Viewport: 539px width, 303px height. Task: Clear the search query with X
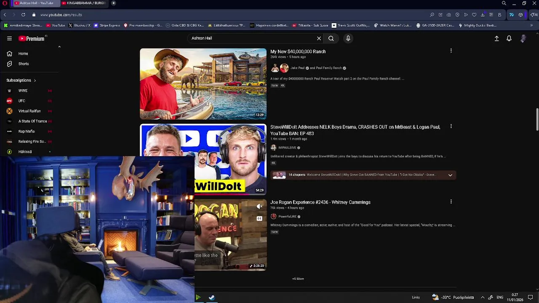pos(319,38)
